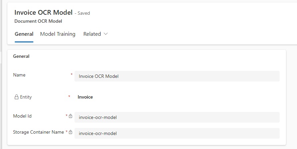The image size is (297, 149).
Task: Click the Saved status indicator
Action: click(84, 13)
